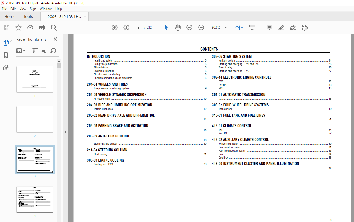Close the Page Thumbnails panel
The height and width of the screenshot is (222, 354).
click(x=55, y=39)
